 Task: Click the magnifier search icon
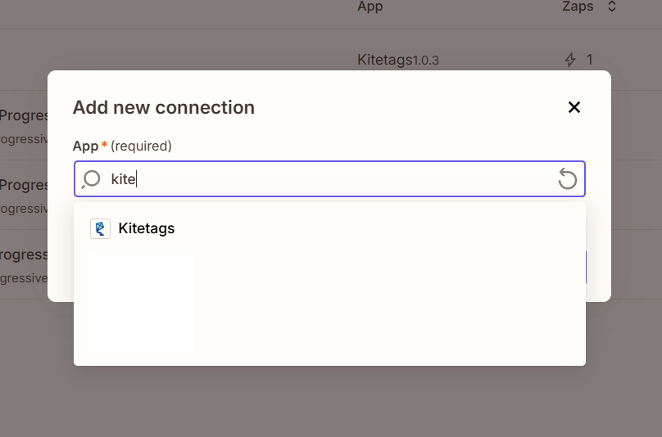coord(91,179)
